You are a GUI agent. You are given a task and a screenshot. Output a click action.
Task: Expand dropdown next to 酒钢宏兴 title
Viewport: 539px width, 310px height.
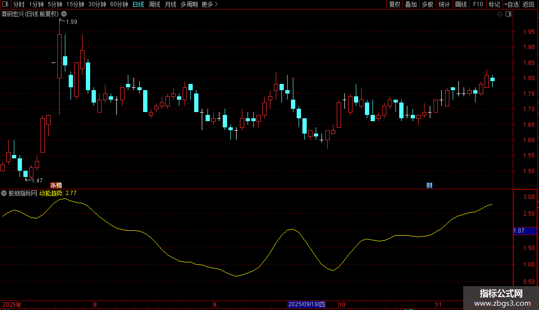tap(64, 14)
